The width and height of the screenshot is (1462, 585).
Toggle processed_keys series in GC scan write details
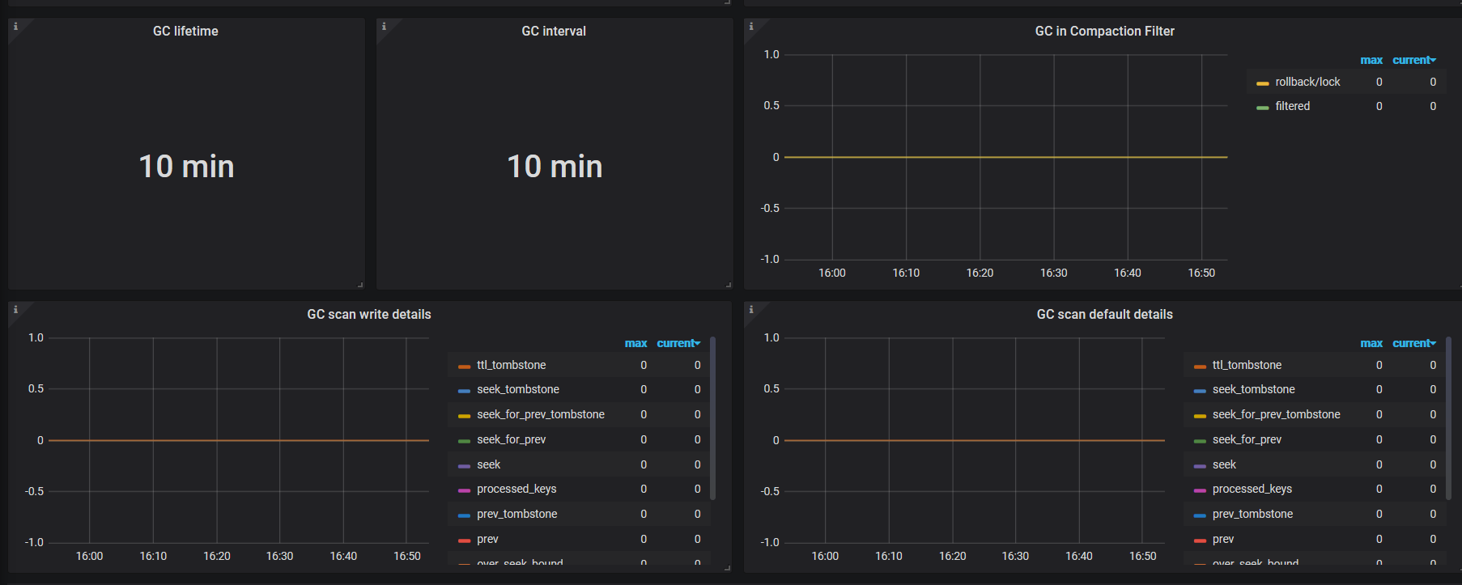[x=516, y=489]
